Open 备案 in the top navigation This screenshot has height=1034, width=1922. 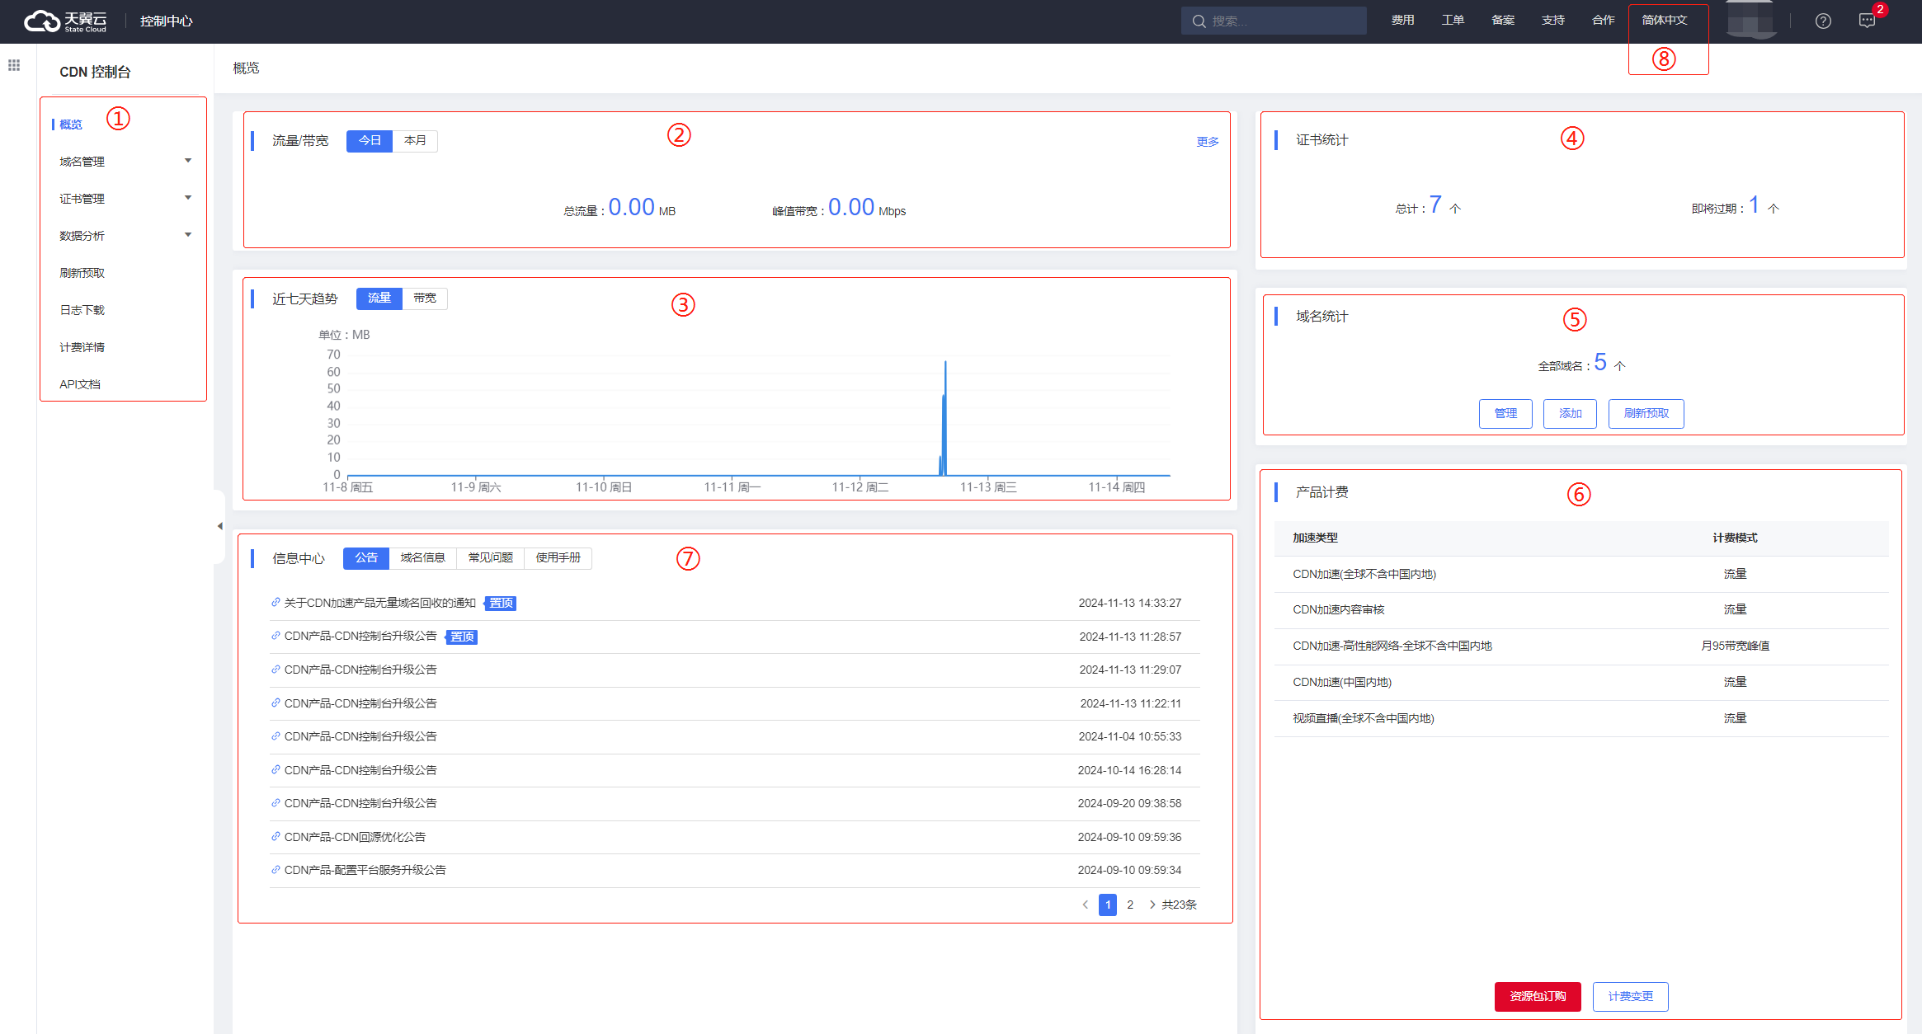click(x=1503, y=21)
